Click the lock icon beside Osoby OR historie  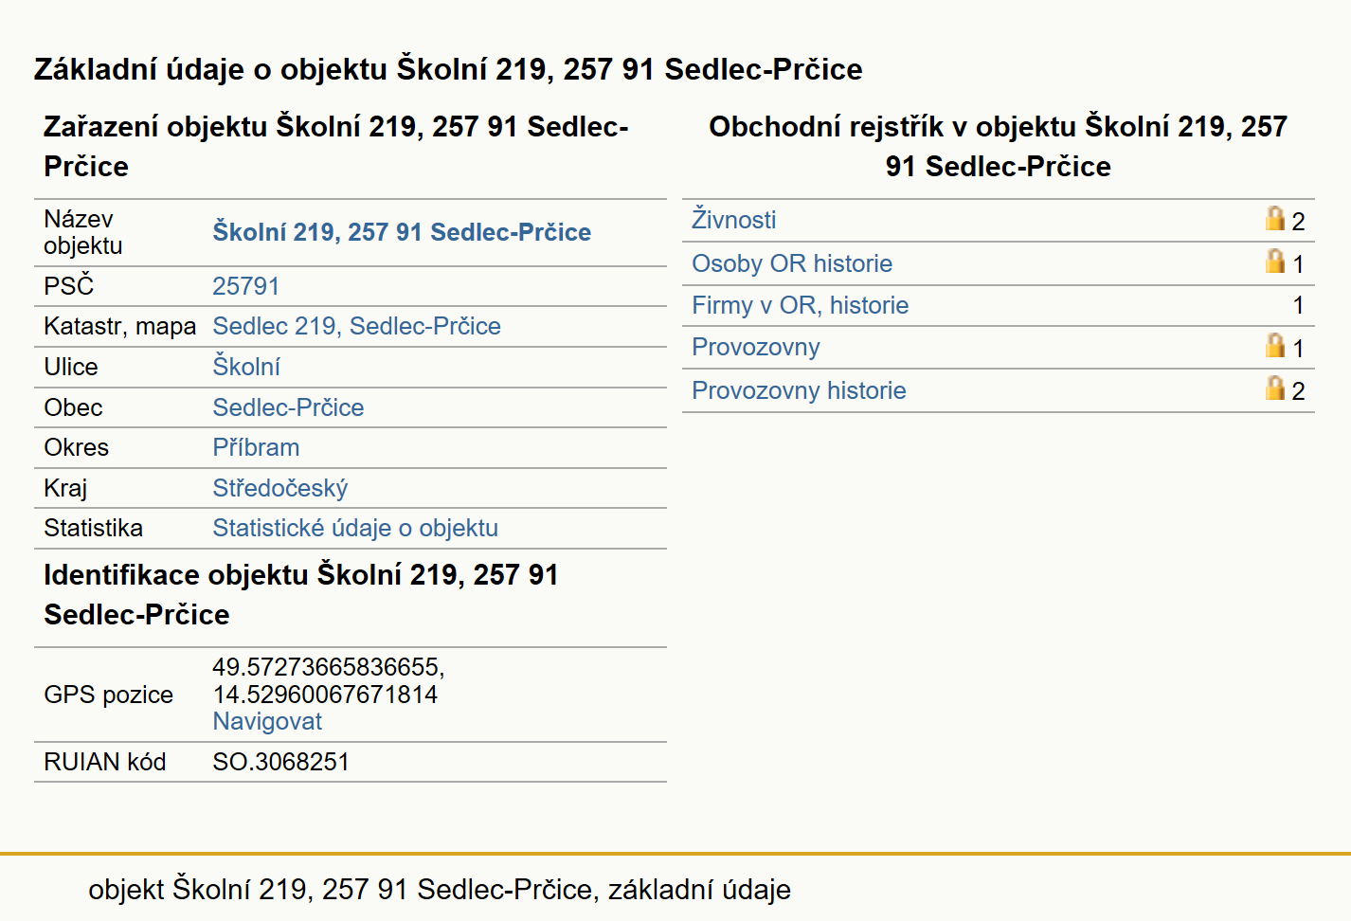pyautogui.click(x=1274, y=262)
